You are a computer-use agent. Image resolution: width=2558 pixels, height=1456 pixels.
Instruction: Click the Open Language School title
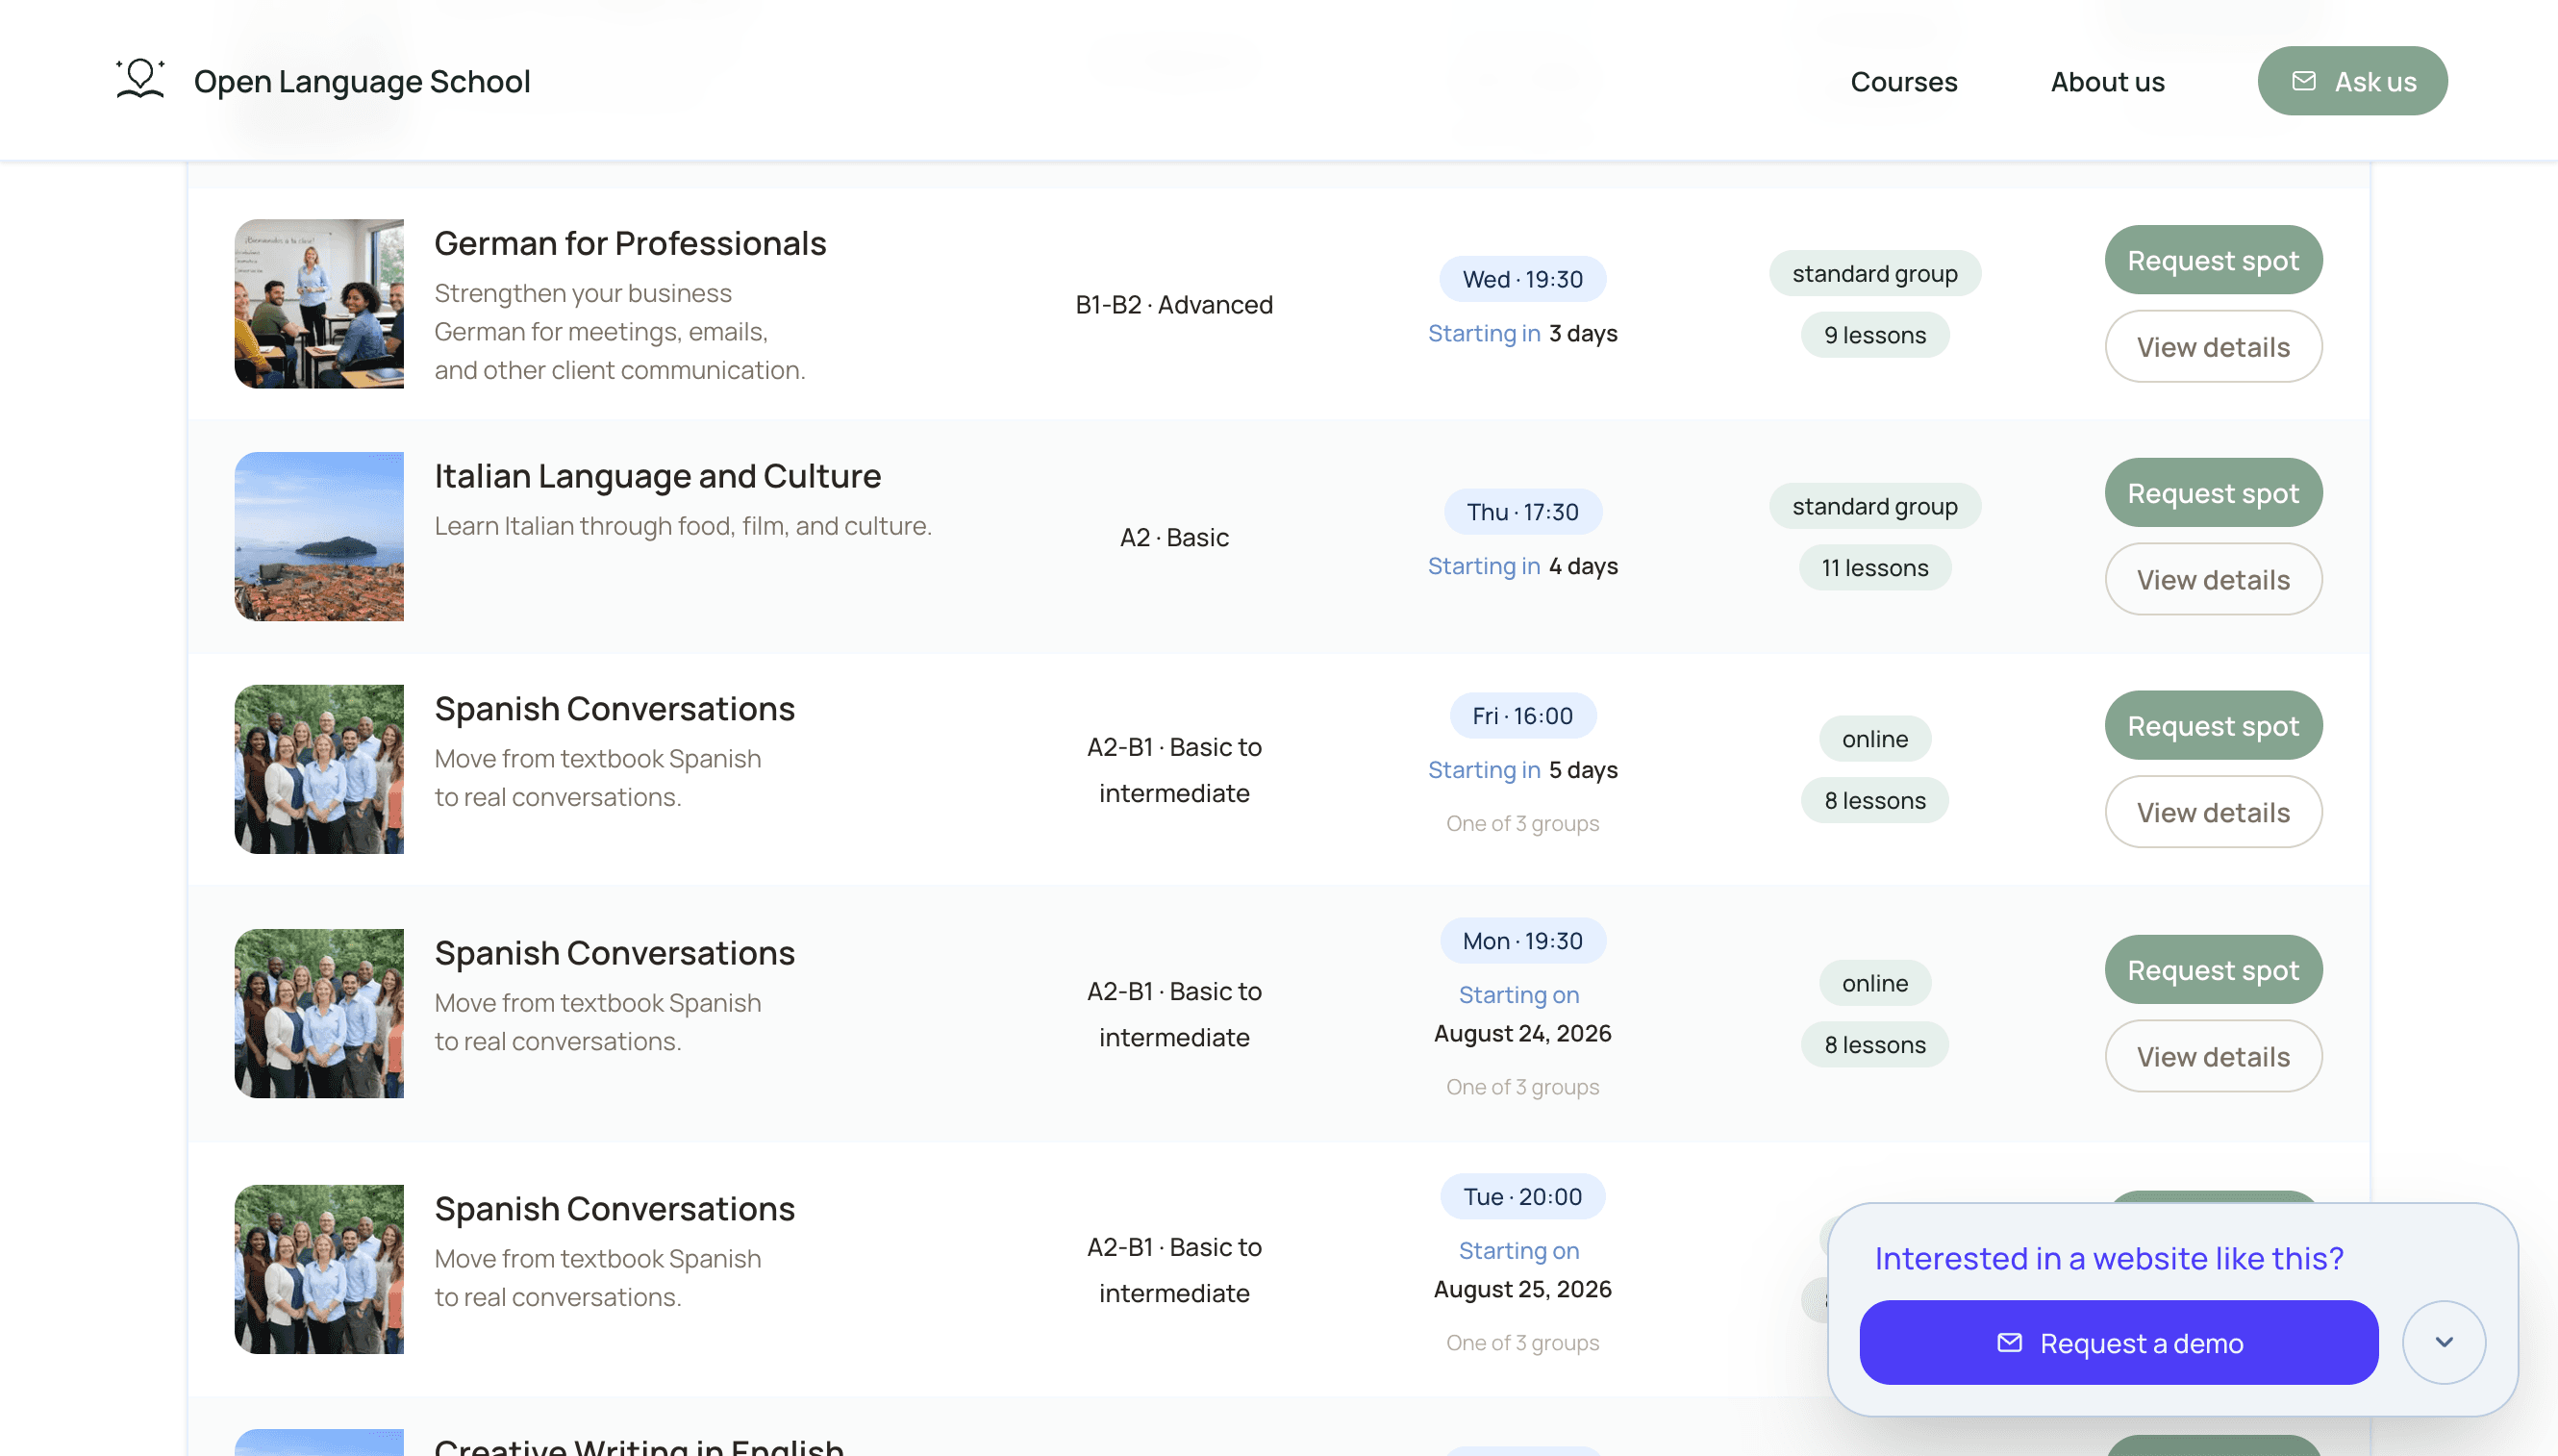(362, 81)
